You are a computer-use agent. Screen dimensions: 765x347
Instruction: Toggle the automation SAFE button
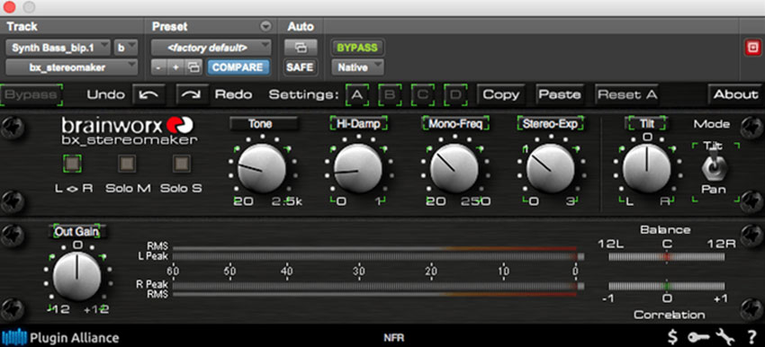click(301, 67)
